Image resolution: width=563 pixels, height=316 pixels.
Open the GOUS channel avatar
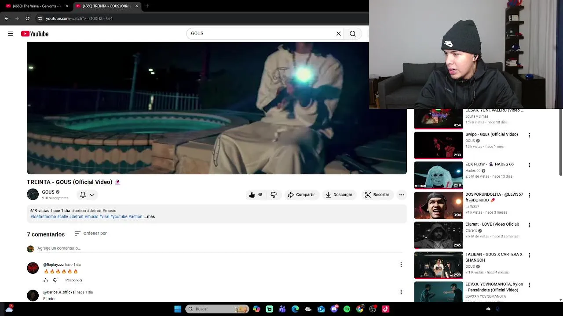(x=33, y=194)
